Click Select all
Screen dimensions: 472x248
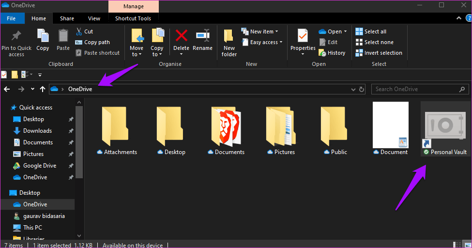point(371,31)
